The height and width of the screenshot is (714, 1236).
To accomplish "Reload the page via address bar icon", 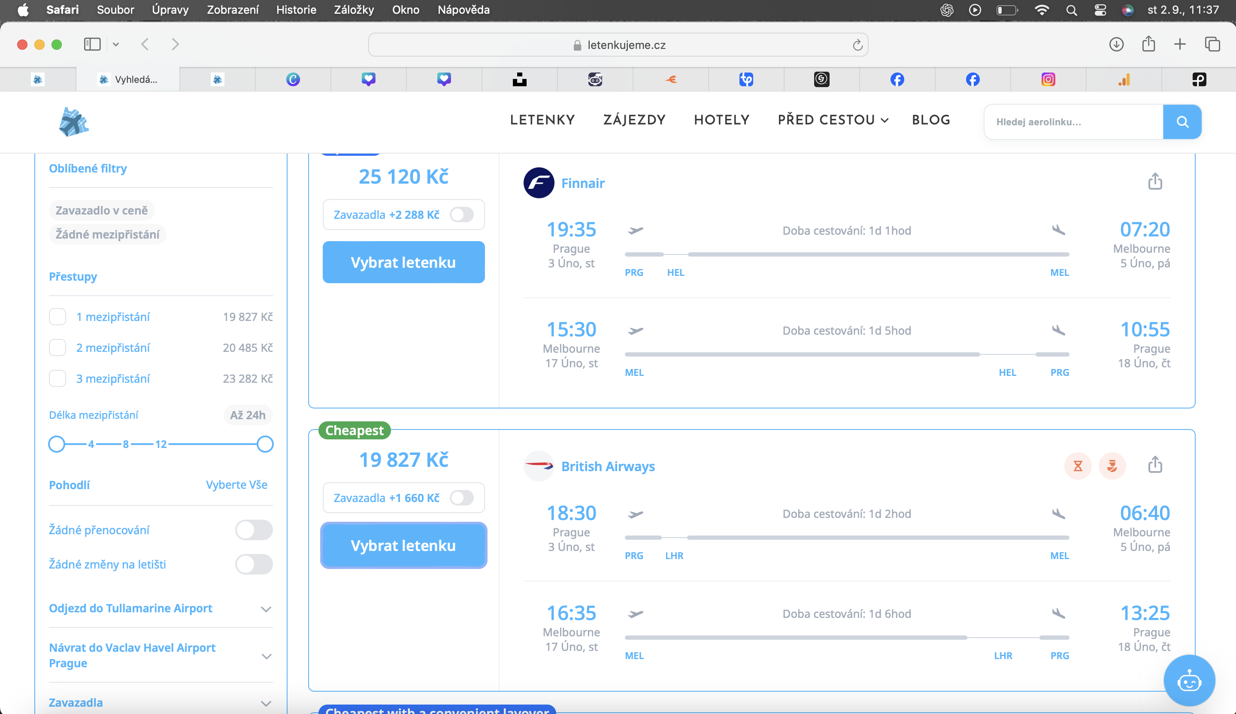I will pos(857,45).
